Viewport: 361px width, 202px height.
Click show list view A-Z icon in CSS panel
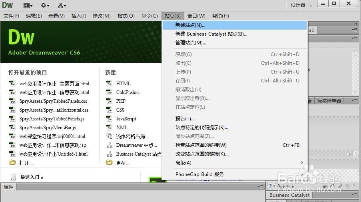(281, 186)
